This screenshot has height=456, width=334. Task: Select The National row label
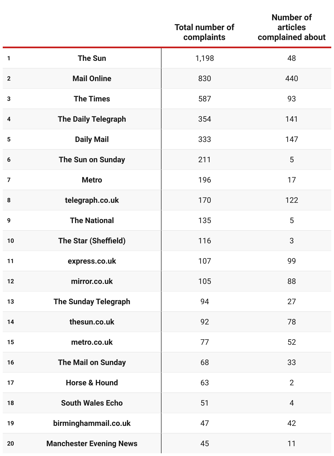tap(92, 220)
